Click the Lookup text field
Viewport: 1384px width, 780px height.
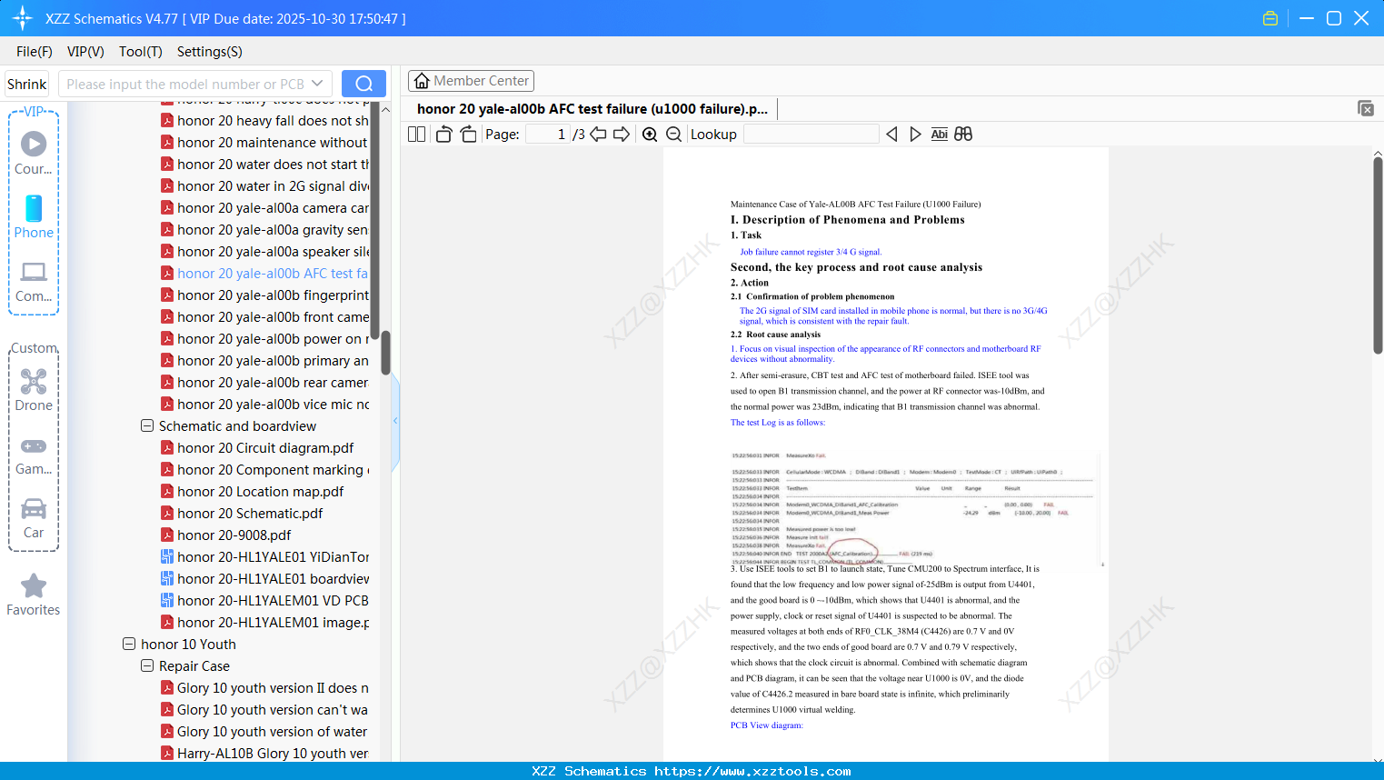[811, 135]
